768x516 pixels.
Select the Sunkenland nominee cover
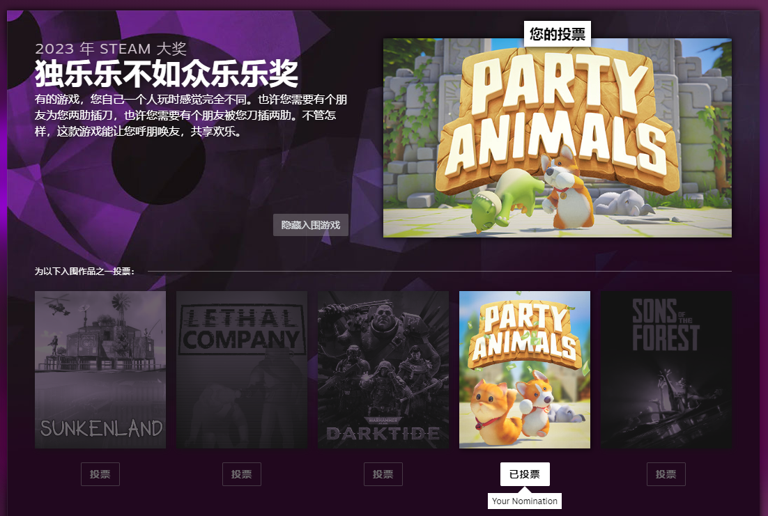pos(100,370)
